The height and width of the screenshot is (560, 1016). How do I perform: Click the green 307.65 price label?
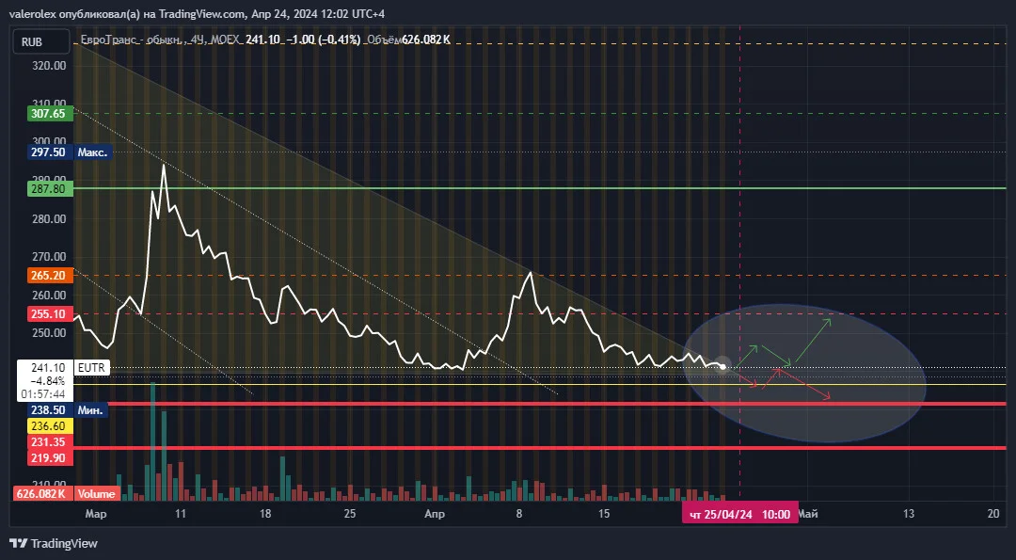49,114
